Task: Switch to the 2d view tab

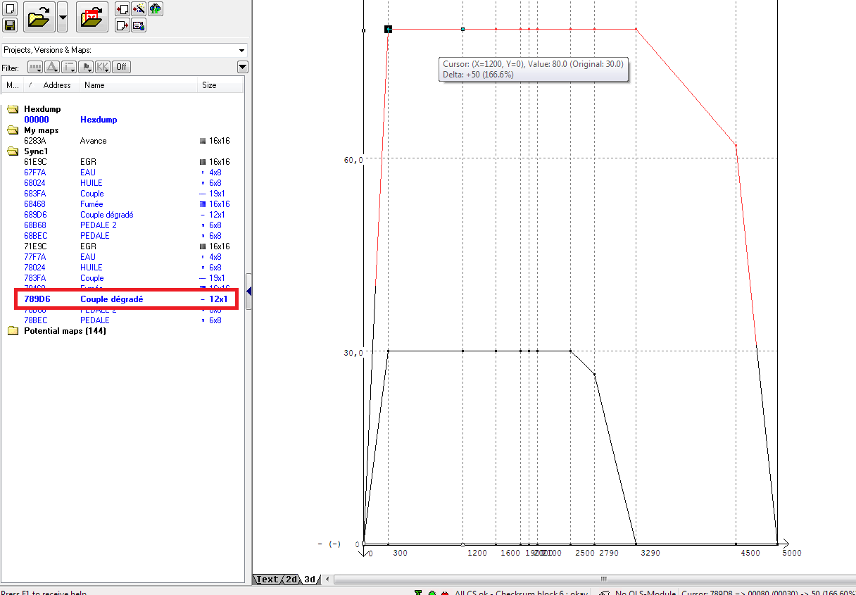Action: point(291,580)
